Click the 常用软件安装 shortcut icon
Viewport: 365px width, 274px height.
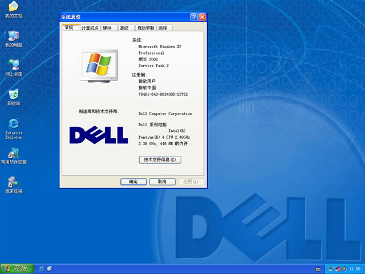pos(14,156)
